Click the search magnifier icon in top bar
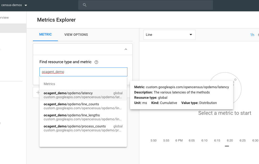The height and width of the screenshot is (164, 259). click(x=84, y=5)
